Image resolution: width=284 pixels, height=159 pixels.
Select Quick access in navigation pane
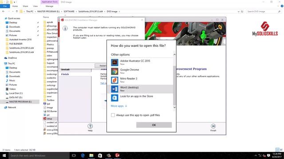coord(14,19)
